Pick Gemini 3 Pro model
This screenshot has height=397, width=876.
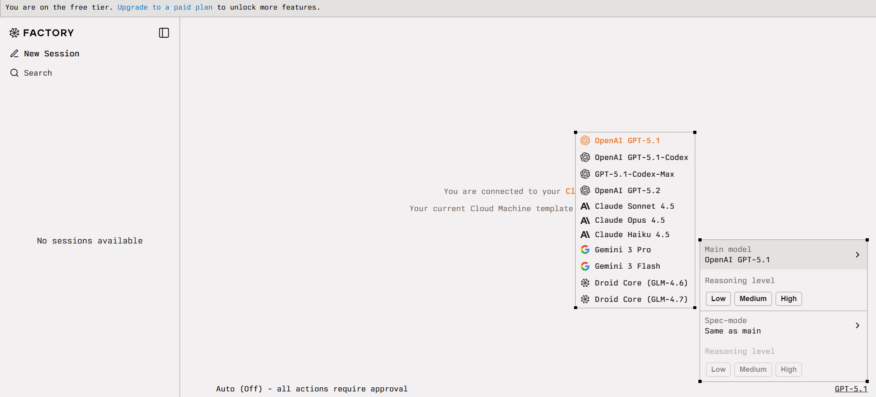point(635,249)
